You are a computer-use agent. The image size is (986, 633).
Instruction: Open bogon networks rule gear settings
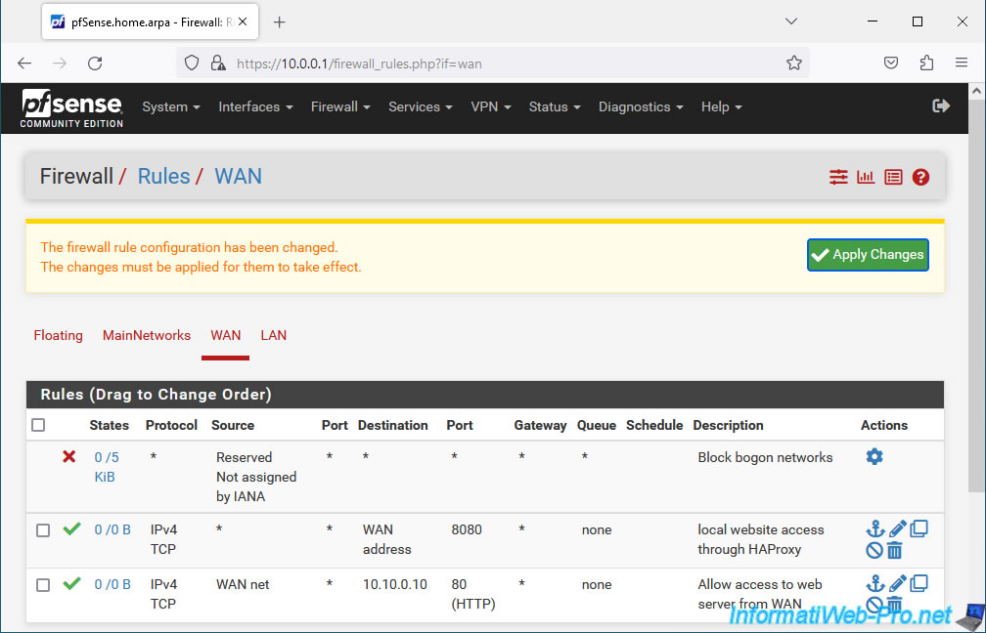coord(874,456)
